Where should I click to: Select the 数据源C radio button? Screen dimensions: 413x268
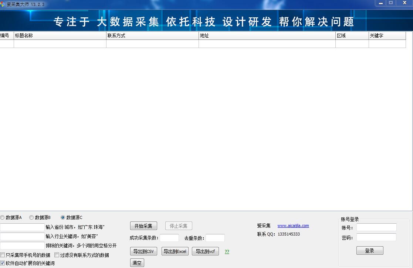coord(62,217)
